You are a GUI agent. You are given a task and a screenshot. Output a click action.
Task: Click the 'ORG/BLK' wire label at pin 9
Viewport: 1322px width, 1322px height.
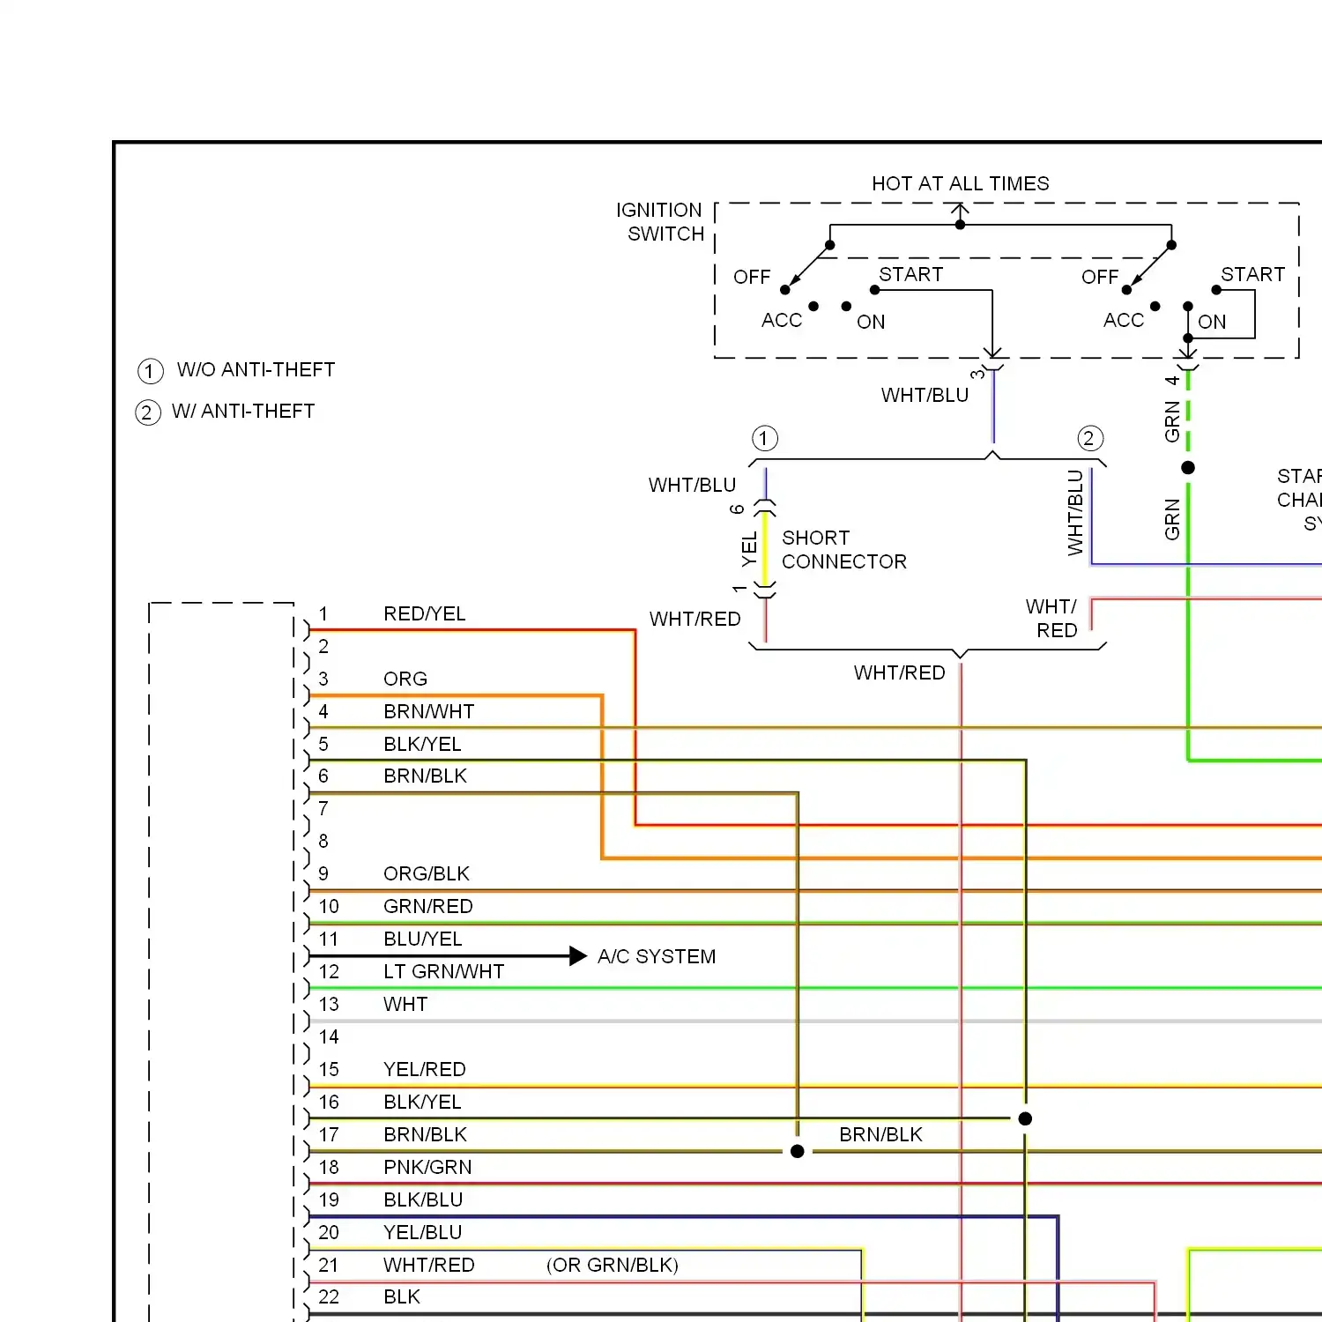pos(427,873)
